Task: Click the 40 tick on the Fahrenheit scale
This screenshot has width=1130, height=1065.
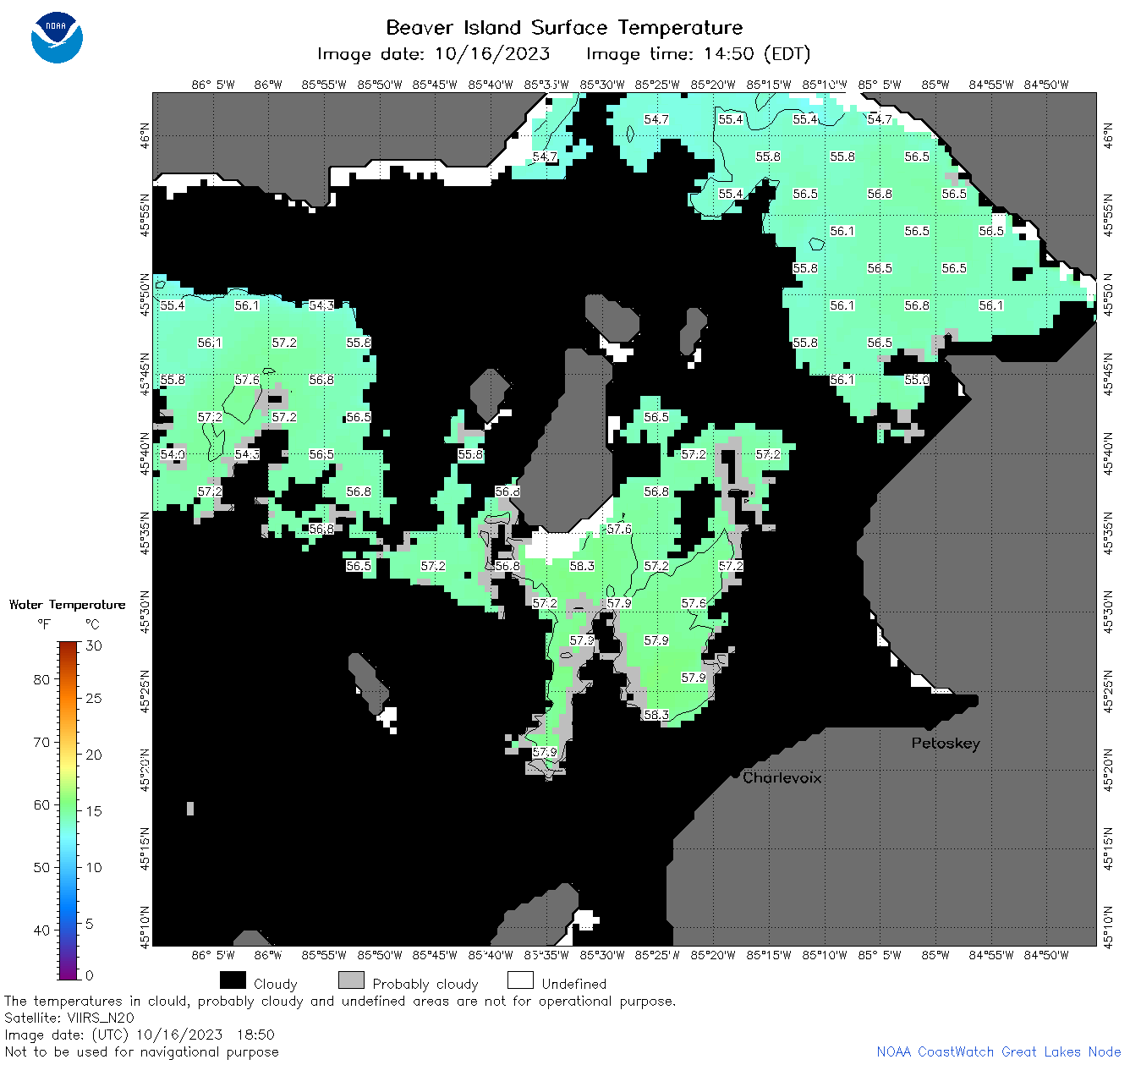Action: point(41,930)
